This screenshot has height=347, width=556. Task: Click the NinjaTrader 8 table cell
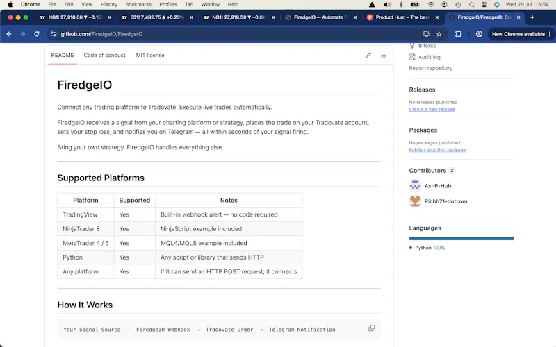click(x=85, y=229)
